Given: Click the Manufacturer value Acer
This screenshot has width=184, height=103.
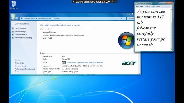Looking at the screenshot, I should 63,56.
